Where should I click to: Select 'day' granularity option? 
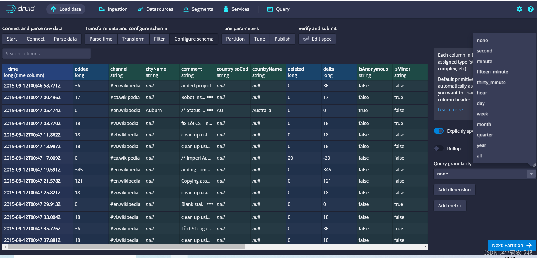tap(504, 103)
